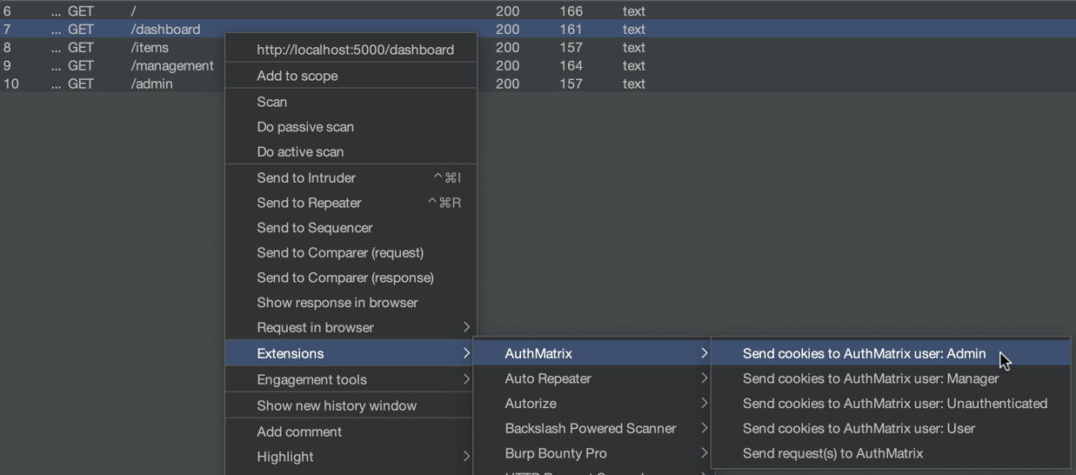Screen dimensions: 1076x475
Task: Open Backslash Powered Scanner submenu
Action: [593, 428]
